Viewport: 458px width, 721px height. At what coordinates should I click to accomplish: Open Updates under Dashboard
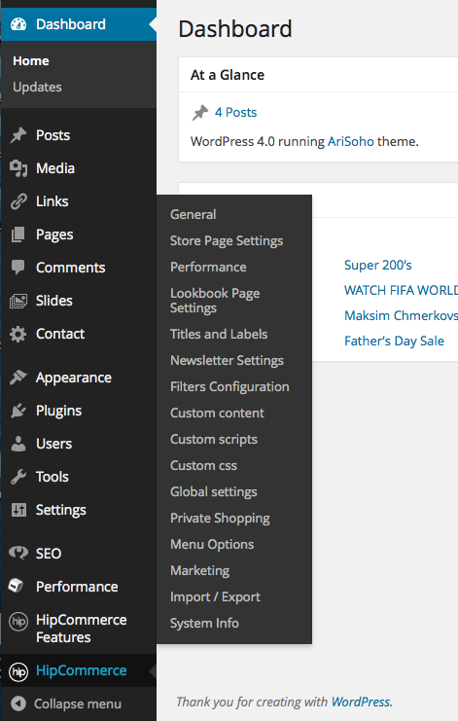click(x=37, y=87)
